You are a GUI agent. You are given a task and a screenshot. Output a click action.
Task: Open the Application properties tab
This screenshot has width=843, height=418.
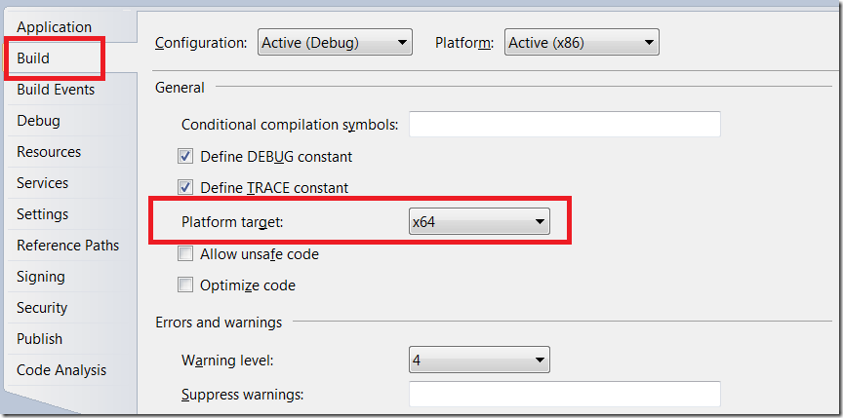(55, 27)
